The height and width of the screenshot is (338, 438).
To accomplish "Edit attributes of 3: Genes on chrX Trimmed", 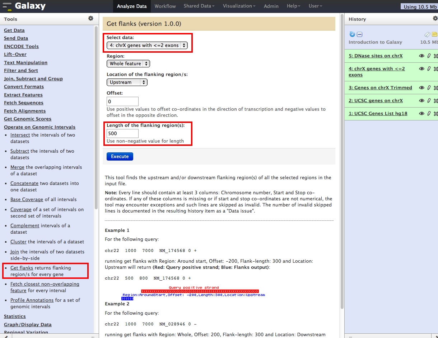I will click(429, 88).
